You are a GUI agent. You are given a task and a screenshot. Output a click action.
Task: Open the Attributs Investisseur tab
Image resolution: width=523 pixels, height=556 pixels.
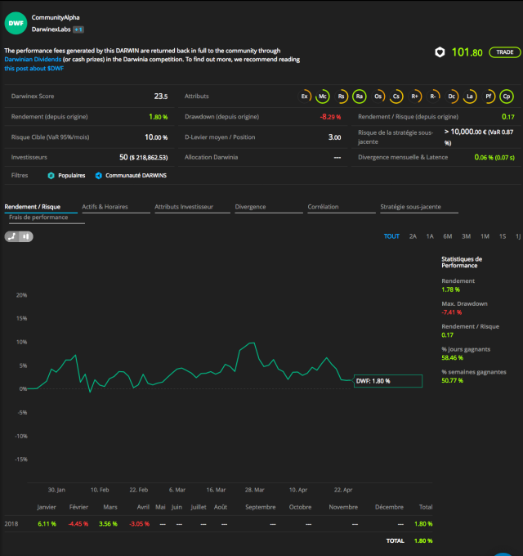[x=192, y=207]
